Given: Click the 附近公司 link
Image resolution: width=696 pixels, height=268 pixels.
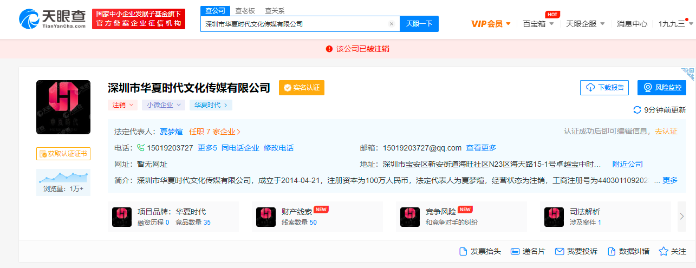Looking at the screenshot, I should coord(627,164).
